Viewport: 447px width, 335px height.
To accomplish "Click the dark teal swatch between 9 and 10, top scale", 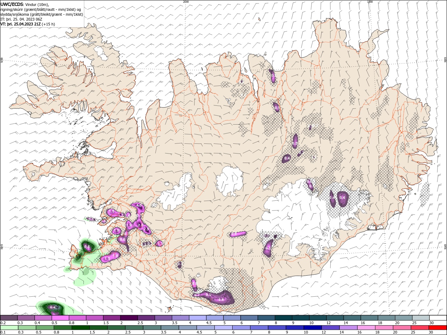I will point(301,318).
